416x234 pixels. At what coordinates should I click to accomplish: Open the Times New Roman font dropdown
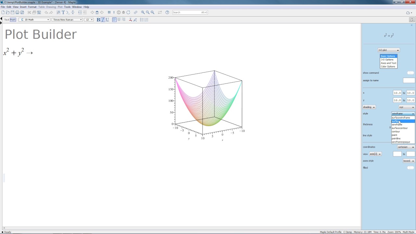(x=67, y=20)
